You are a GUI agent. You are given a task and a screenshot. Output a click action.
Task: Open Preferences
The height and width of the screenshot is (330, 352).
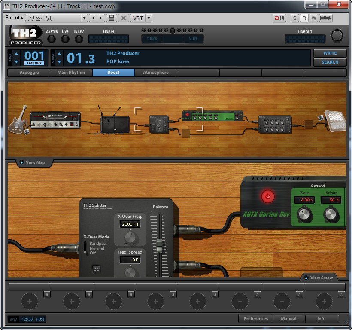[255, 319]
